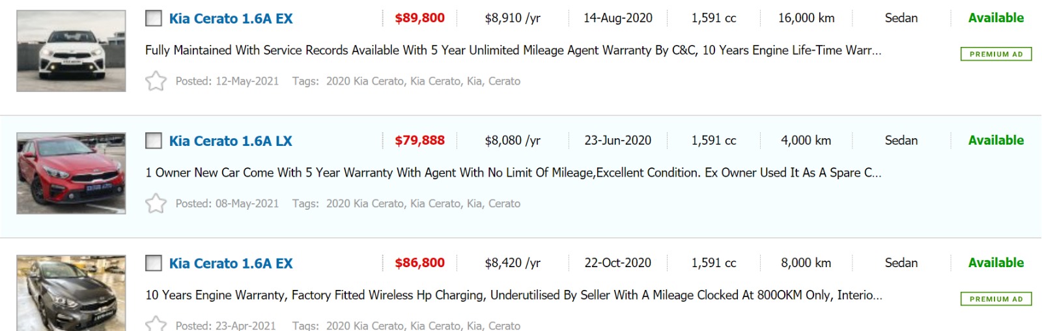Open the grey Kia Cerato thumbnail image

click(71, 293)
